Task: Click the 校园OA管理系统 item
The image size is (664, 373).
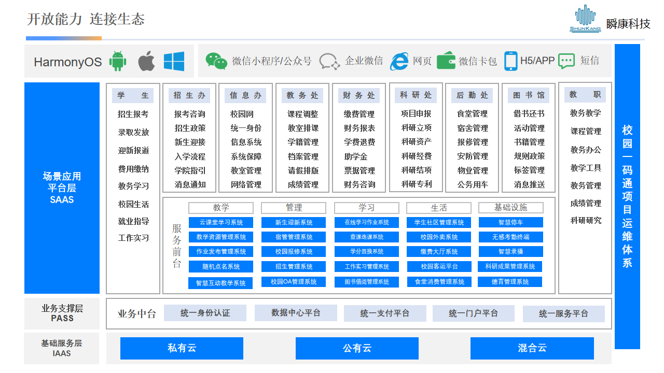Action: [x=294, y=282]
